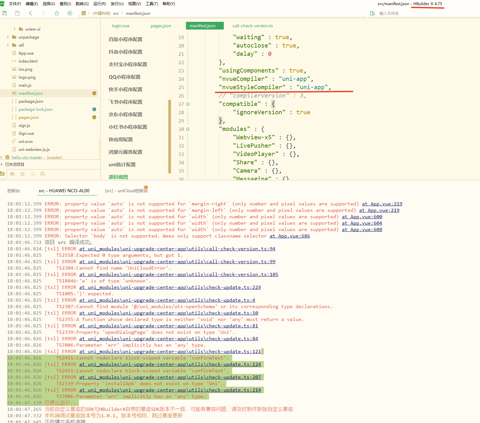Open the 编辑(E) menu

coord(32,4)
